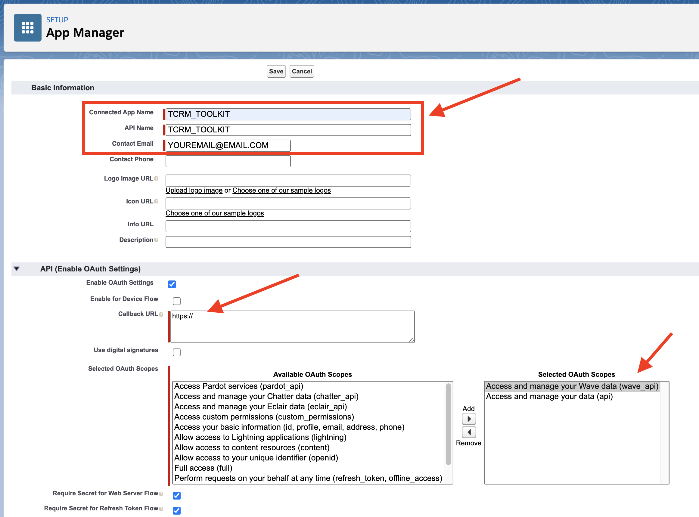The image size is (699, 517).
Task: Click help icon next to Callback URL
Action: pos(161,314)
